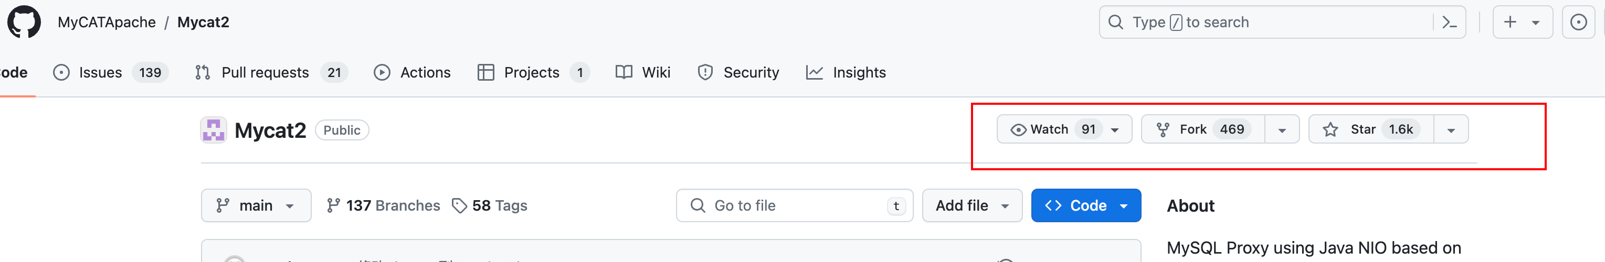The width and height of the screenshot is (1605, 262).
Task: Switch to the Pull requests tab
Action: point(270,73)
